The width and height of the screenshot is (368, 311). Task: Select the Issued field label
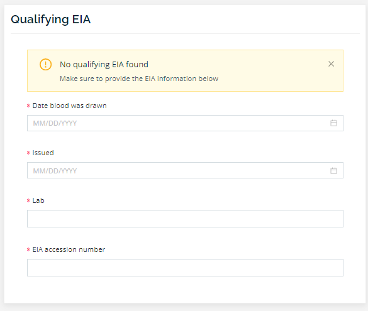tap(43, 153)
